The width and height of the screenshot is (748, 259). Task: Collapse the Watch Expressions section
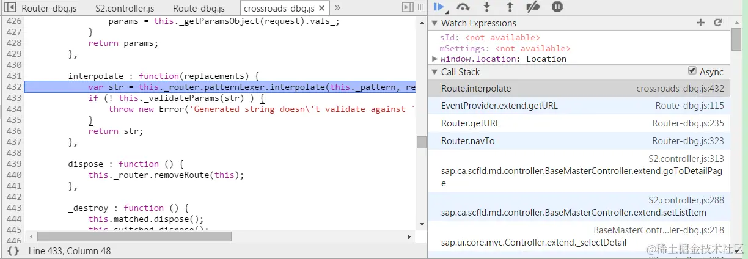[435, 23]
